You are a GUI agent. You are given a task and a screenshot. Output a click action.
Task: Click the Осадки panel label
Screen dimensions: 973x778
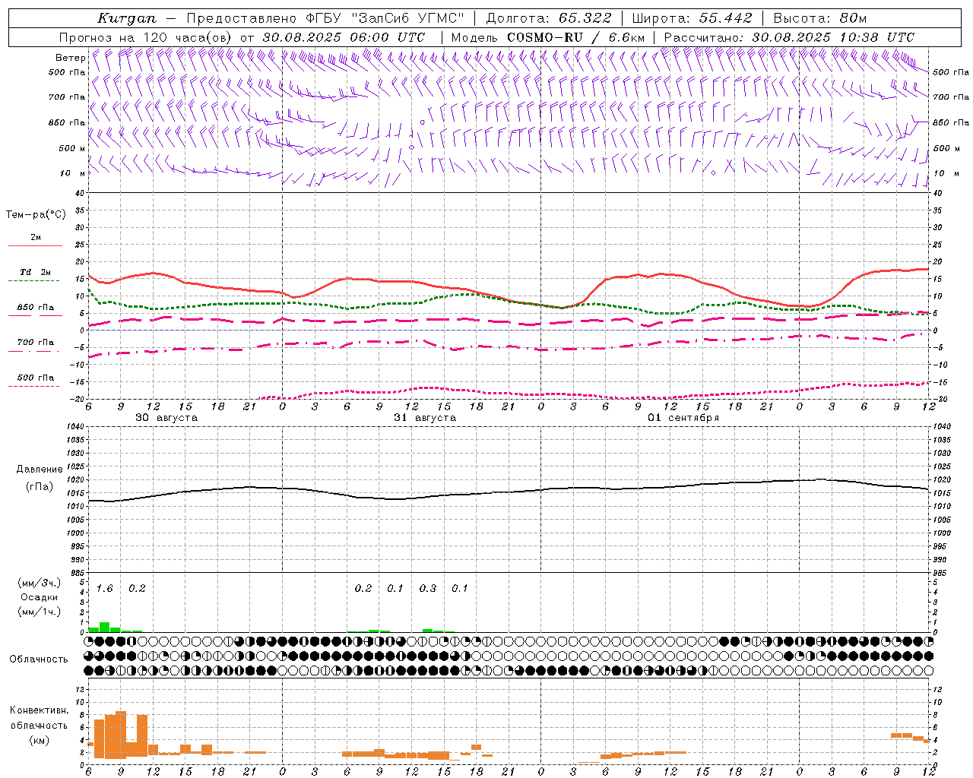tap(39, 597)
